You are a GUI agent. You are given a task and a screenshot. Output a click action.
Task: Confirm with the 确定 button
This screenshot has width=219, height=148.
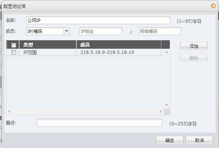click(x=169, y=140)
